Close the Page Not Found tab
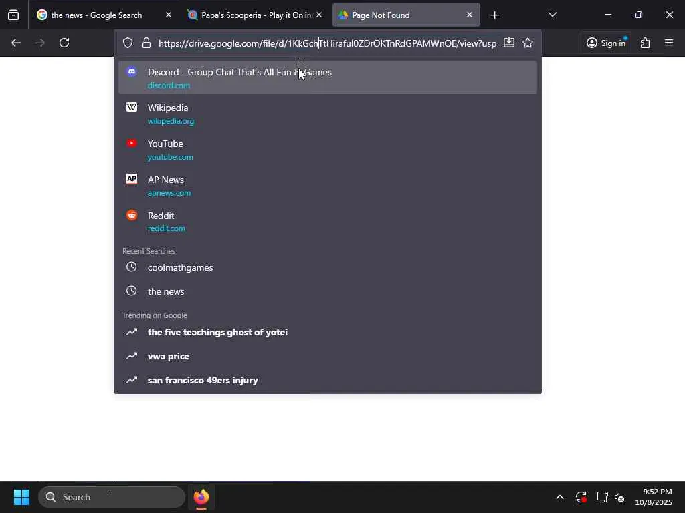 pyautogui.click(x=470, y=15)
